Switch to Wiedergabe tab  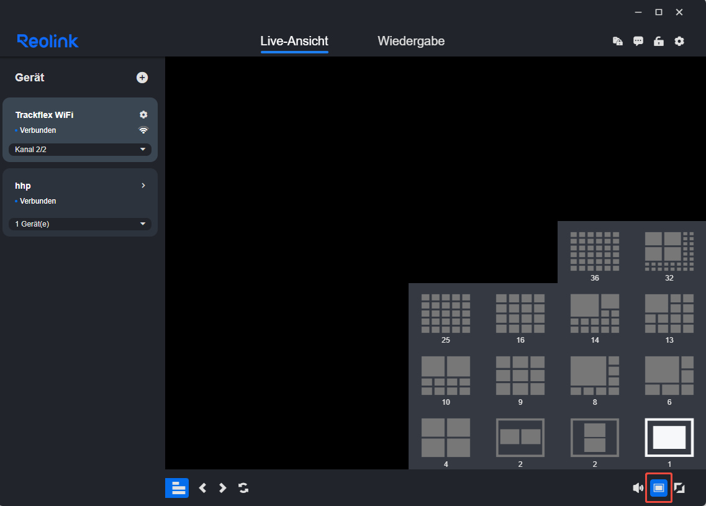click(x=411, y=41)
